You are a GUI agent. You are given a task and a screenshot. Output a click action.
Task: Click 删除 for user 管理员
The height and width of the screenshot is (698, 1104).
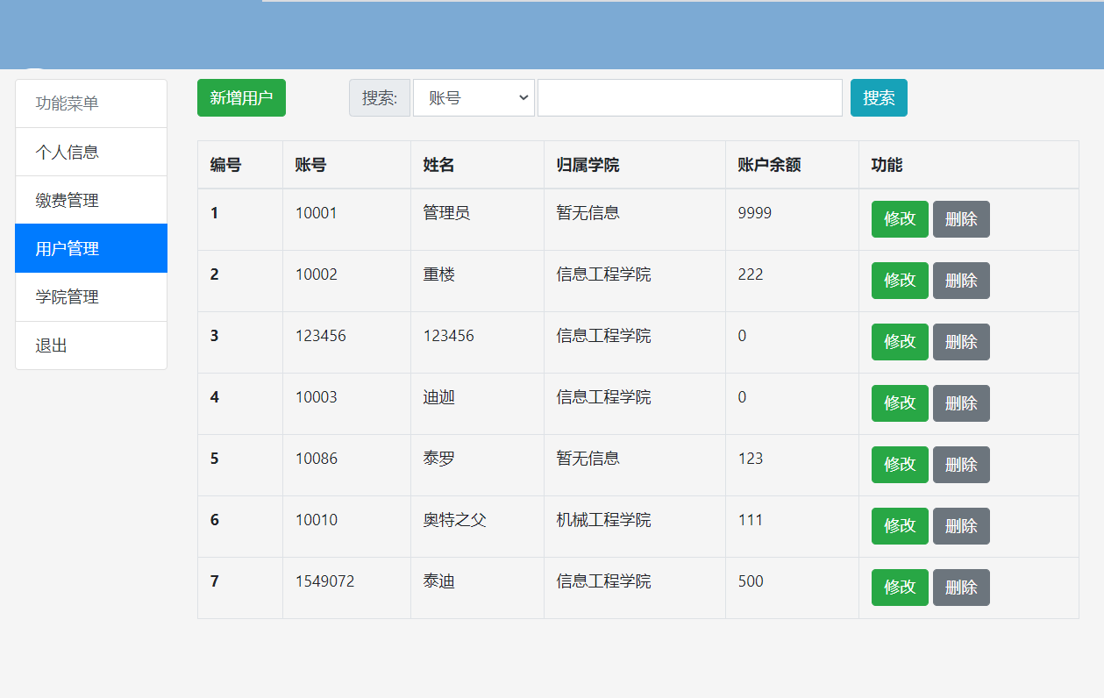[x=961, y=219]
